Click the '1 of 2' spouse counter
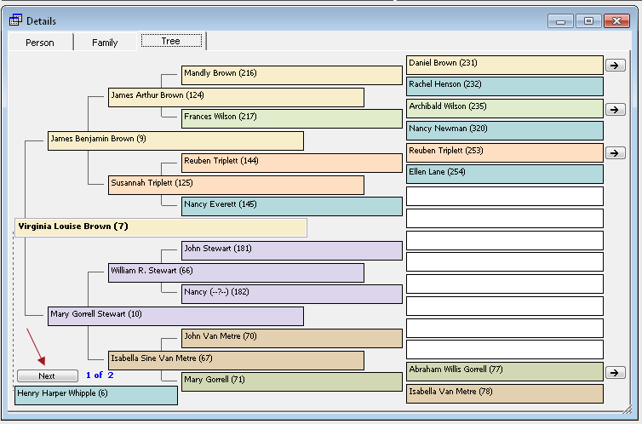The width and height of the screenshot is (642, 424). tap(100, 375)
